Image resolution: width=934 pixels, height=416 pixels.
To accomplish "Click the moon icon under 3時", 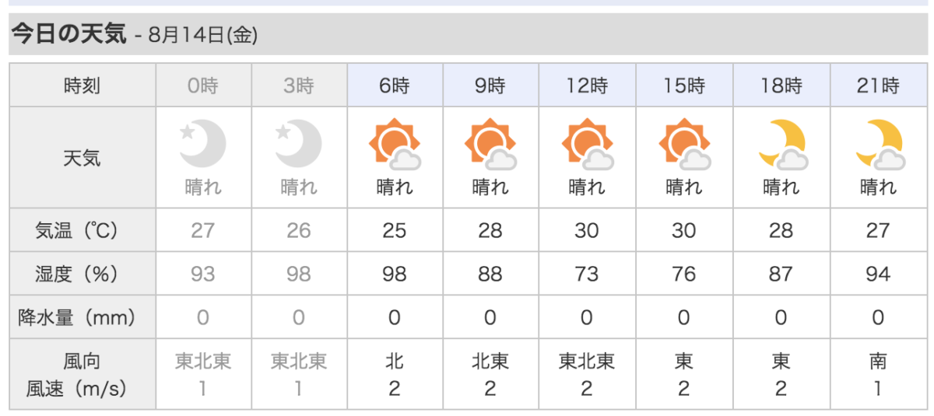I will [298, 145].
